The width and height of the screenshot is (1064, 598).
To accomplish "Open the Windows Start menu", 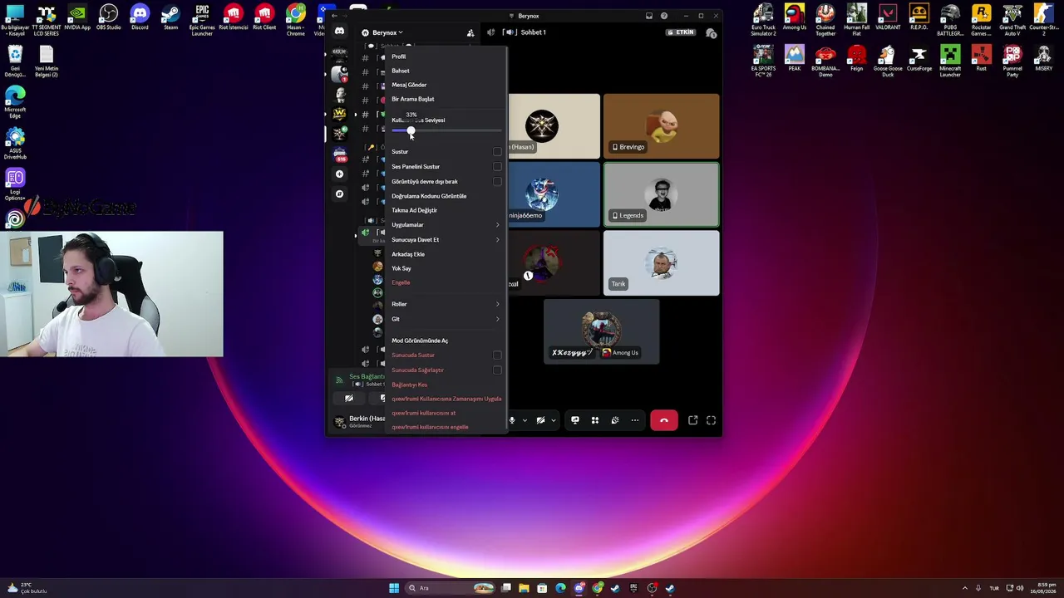I will 394,588.
